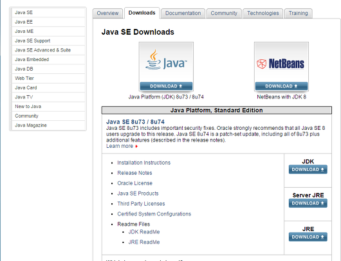Select Java SE in the sidebar
Image resolution: width=341 pixels, height=261 pixels.
pyautogui.click(x=48, y=12)
